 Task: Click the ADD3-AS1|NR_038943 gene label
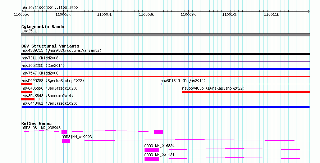[x=41, y=128]
